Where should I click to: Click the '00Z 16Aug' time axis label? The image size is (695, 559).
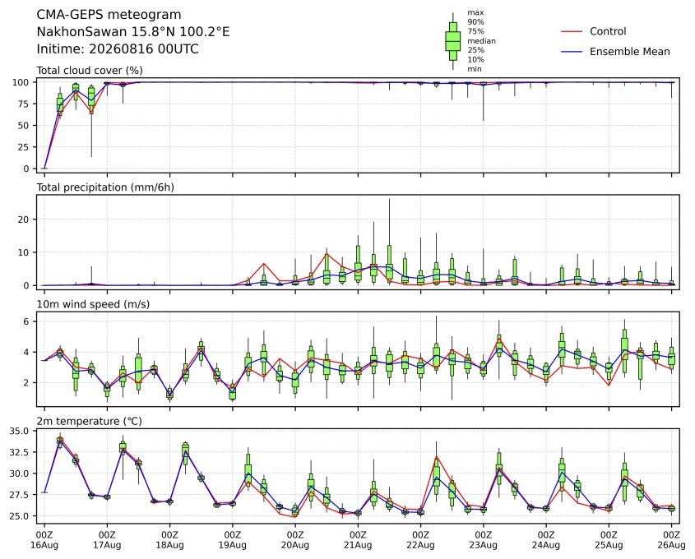(44, 540)
